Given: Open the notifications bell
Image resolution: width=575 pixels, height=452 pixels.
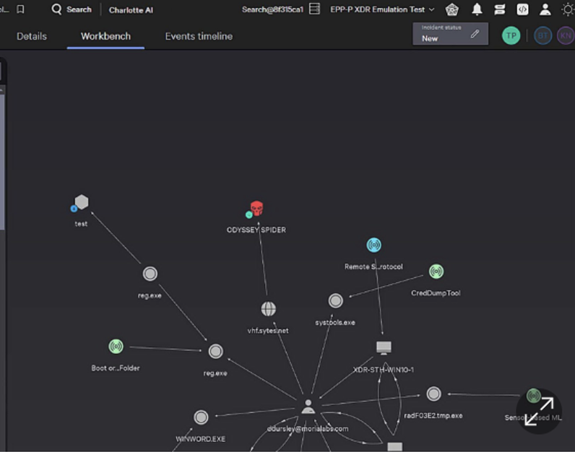Looking at the screenshot, I should [x=477, y=9].
